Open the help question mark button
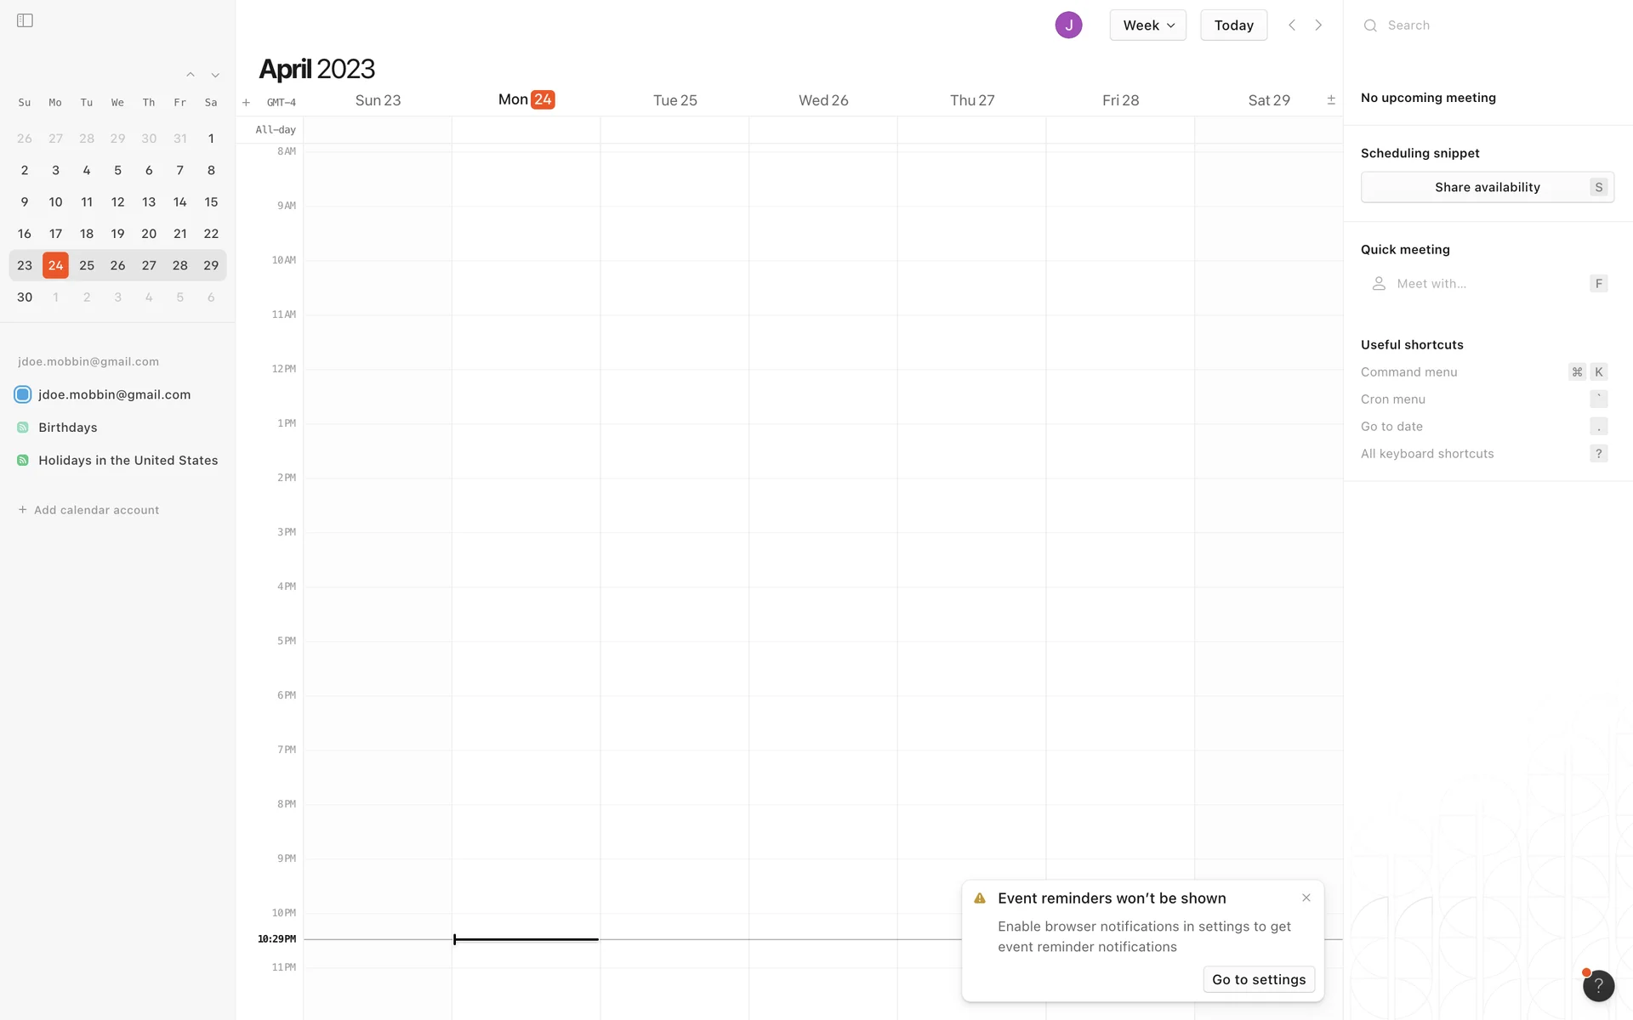 (1598, 986)
